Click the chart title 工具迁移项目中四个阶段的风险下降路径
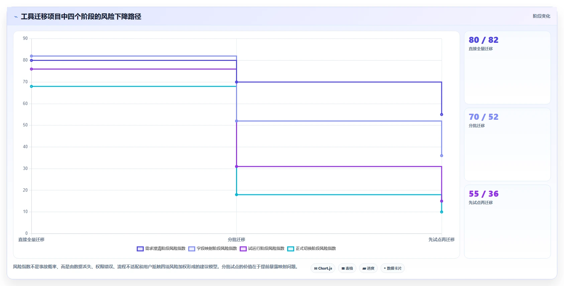Image resolution: width=564 pixels, height=286 pixels. click(81, 16)
